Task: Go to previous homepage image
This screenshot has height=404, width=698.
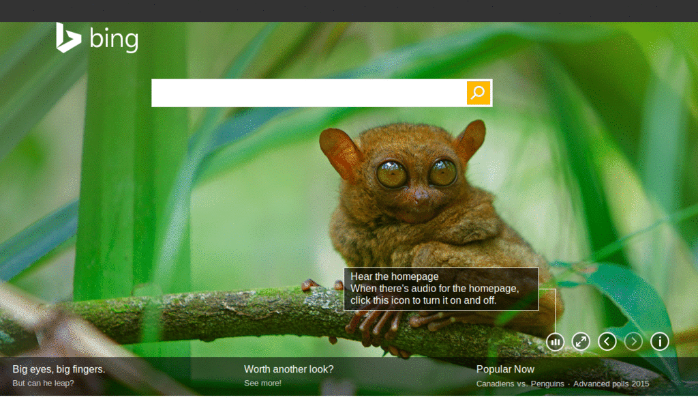Action: (x=607, y=342)
